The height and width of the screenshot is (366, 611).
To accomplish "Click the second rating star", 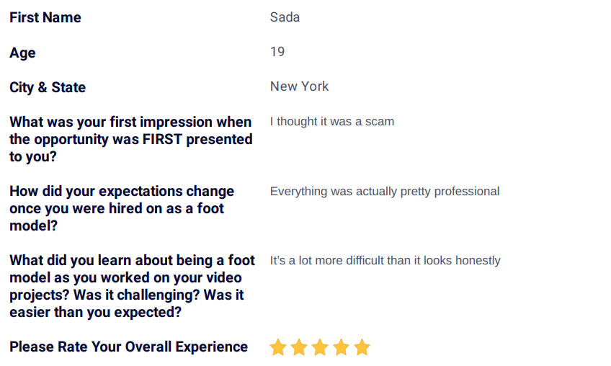I will pos(299,347).
